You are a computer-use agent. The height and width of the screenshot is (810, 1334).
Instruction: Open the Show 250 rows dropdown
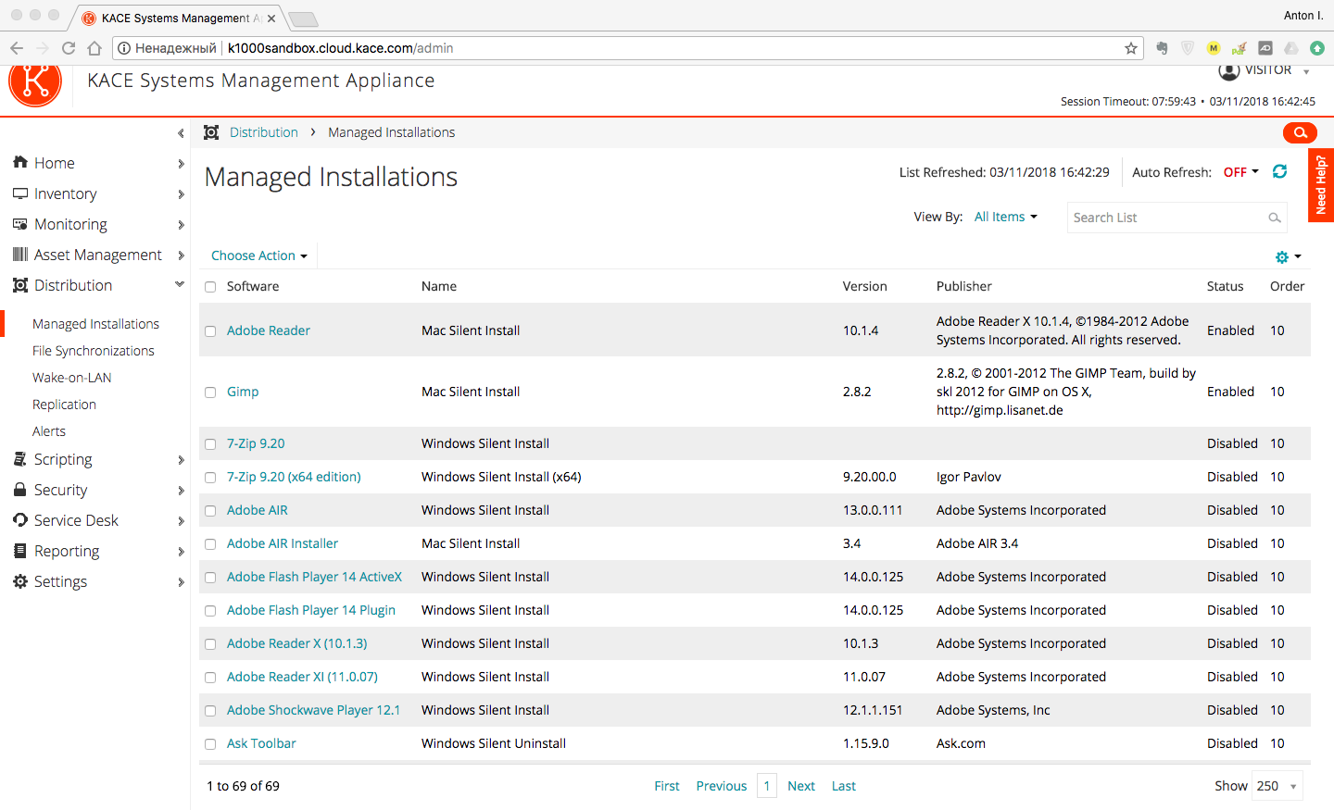pos(1277,786)
